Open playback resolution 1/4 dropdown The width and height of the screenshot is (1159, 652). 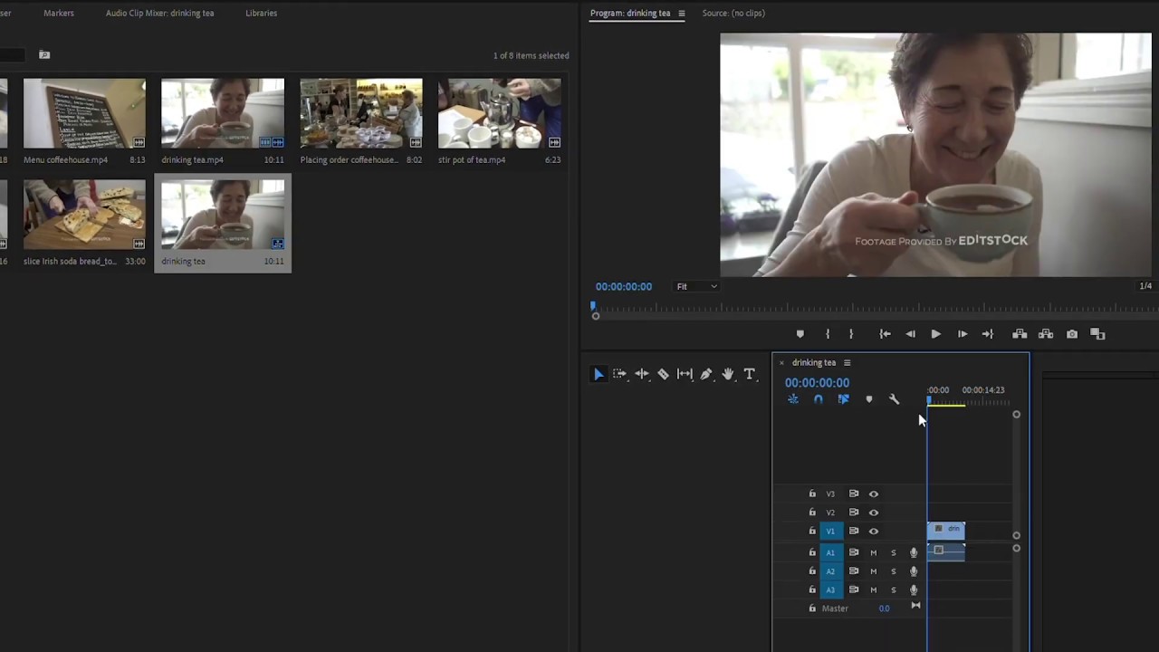coord(1145,286)
